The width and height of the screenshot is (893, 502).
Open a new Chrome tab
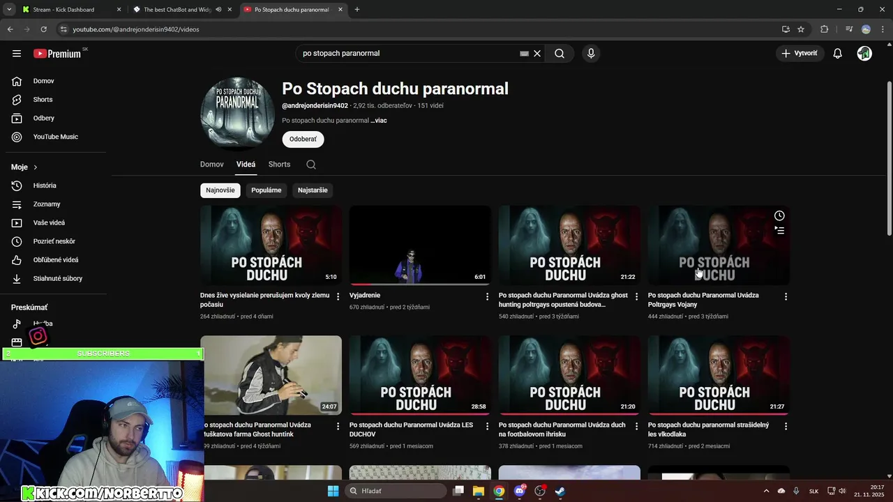(x=357, y=10)
